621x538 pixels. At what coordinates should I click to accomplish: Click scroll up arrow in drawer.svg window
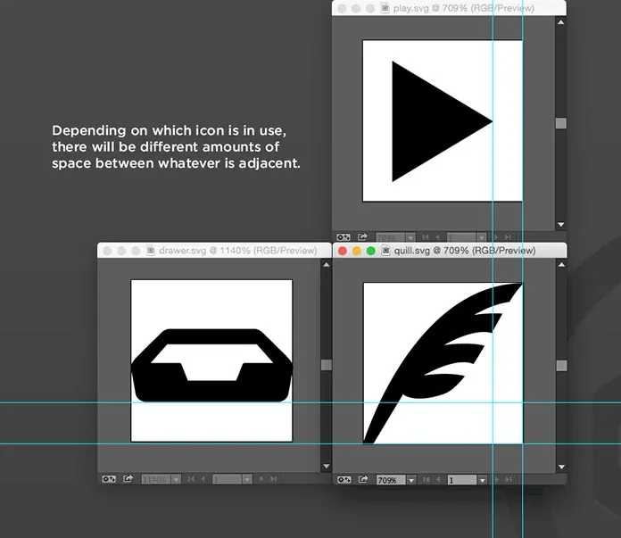pyautogui.click(x=327, y=265)
